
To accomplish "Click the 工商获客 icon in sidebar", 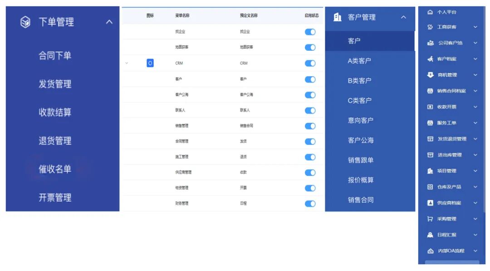I will 430,27.
